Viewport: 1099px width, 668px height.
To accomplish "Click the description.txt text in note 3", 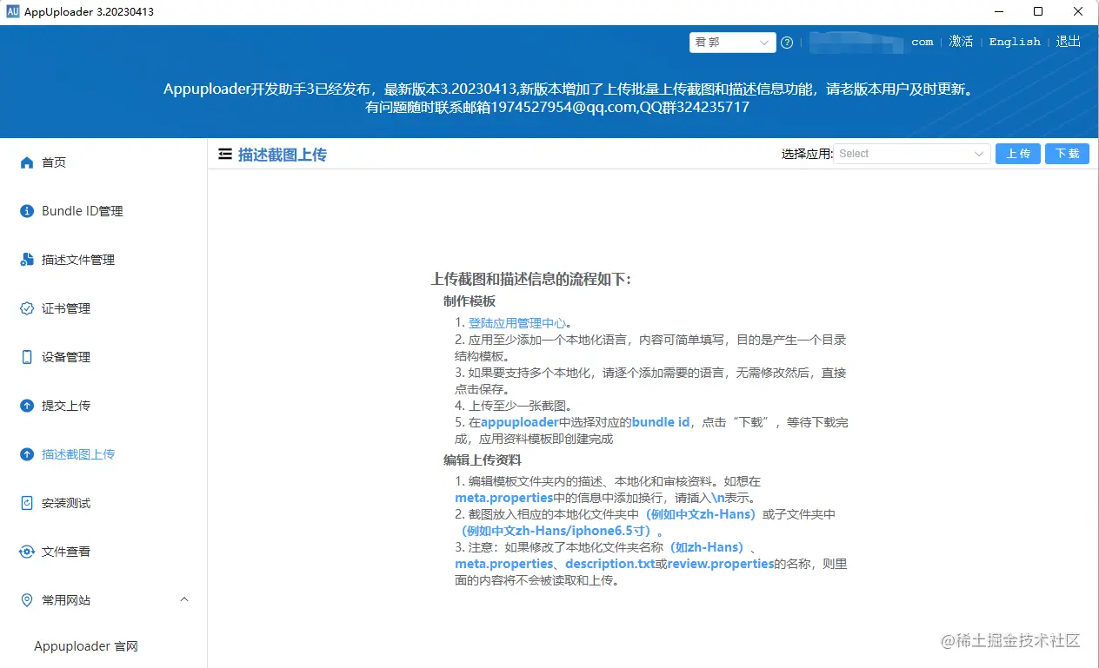I will pyautogui.click(x=609, y=564).
